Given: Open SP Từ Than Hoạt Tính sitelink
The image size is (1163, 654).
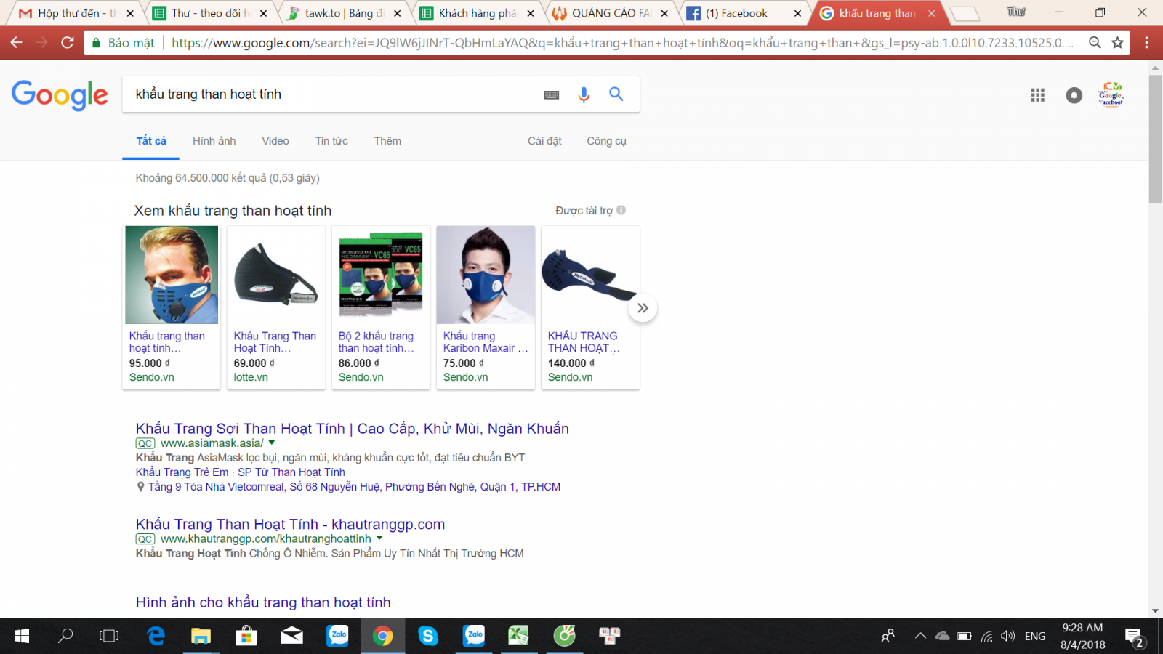Looking at the screenshot, I should tap(291, 472).
